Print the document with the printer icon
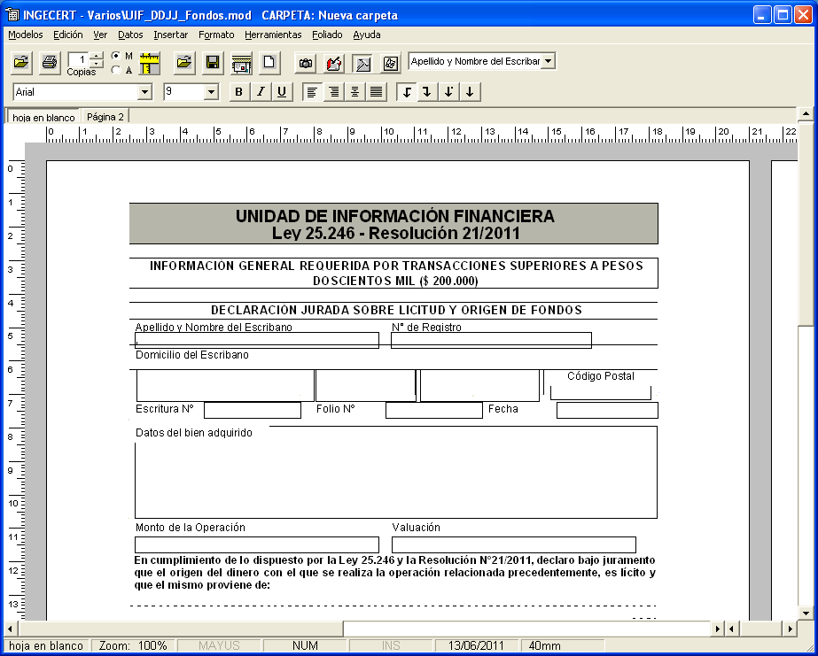 (50, 63)
